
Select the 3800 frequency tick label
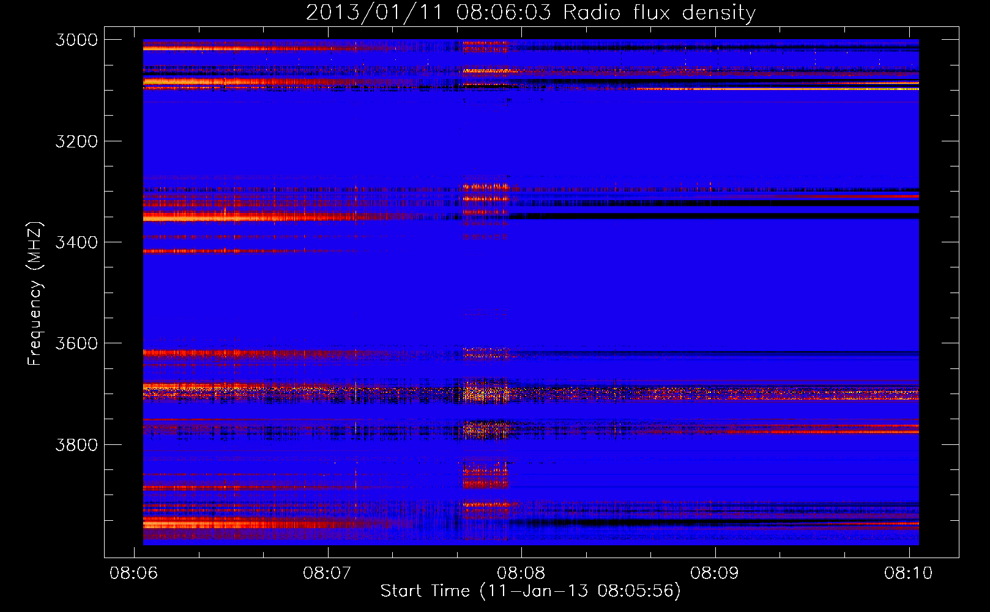coord(76,444)
